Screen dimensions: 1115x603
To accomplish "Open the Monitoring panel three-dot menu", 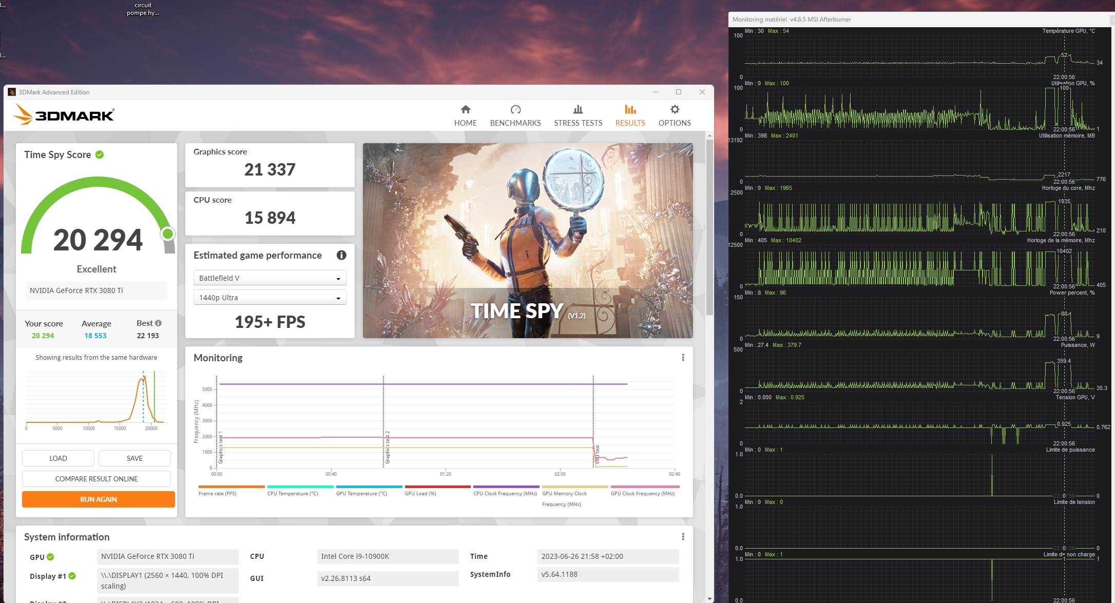I will [x=683, y=358].
